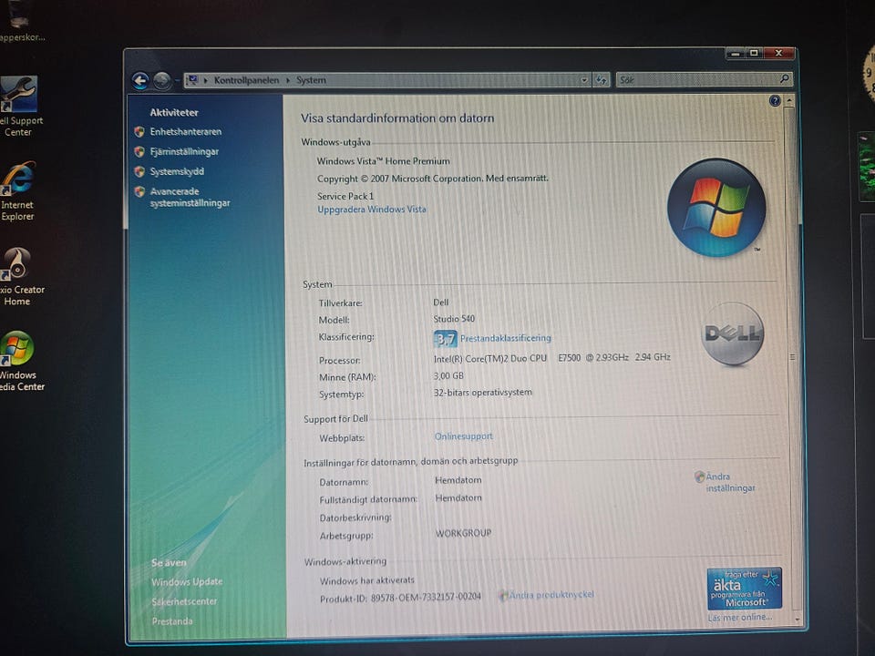Click the "Service Pack 1" text
The height and width of the screenshot is (656, 875).
pyautogui.click(x=345, y=197)
